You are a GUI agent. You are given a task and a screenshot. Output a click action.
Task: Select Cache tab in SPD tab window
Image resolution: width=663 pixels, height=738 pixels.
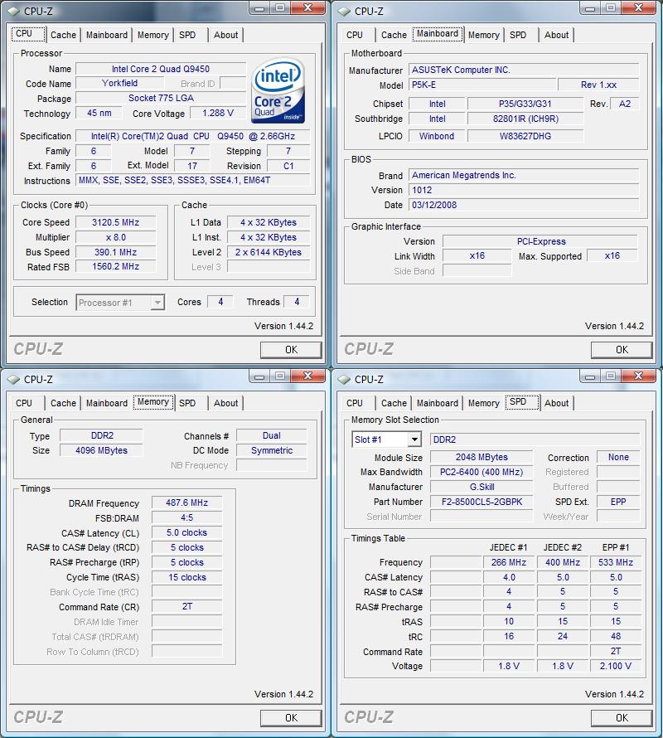tap(394, 403)
